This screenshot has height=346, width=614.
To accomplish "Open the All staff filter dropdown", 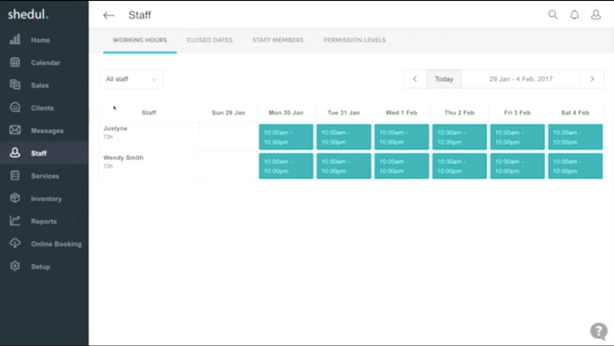I will click(131, 79).
